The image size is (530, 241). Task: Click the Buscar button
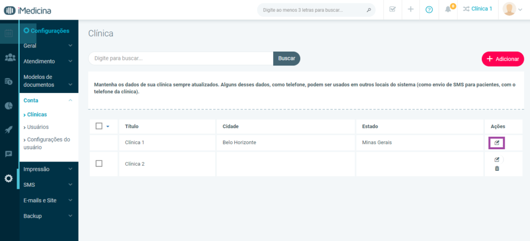(287, 58)
